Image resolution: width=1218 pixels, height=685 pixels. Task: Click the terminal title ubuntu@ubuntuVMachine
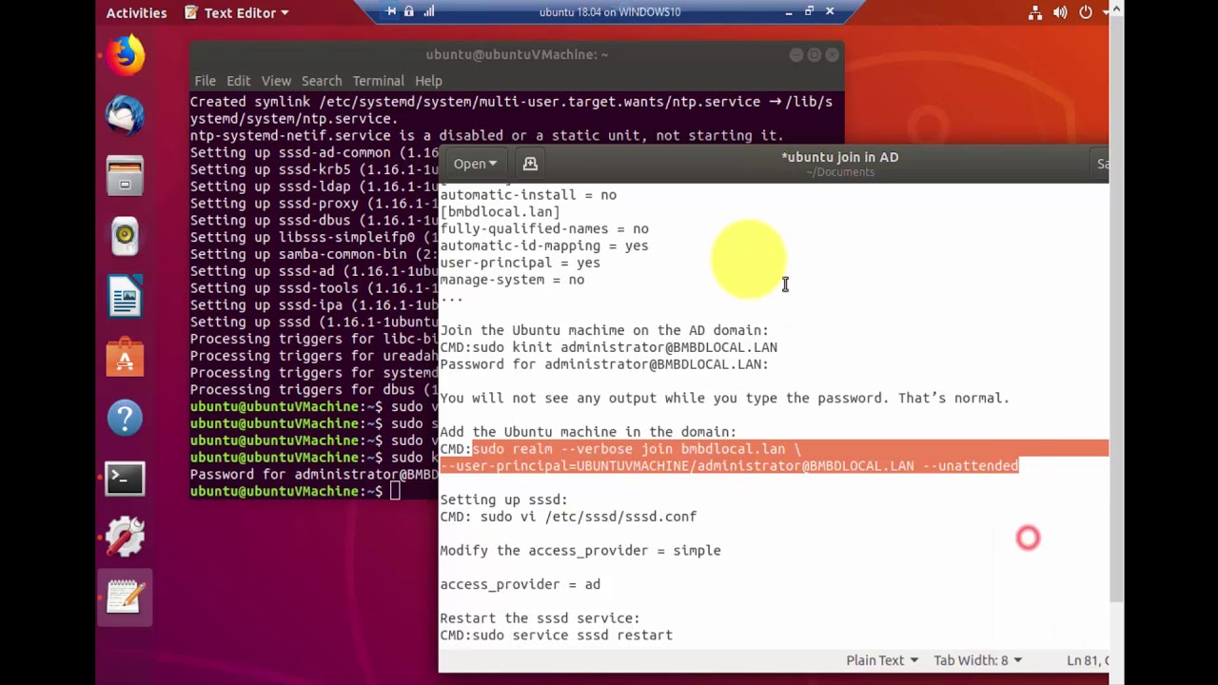[517, 54]
